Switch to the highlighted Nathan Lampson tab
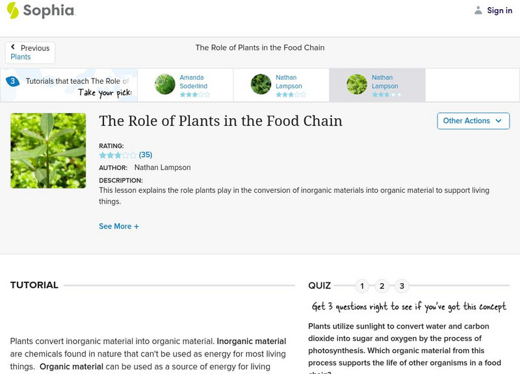Image resolution: width=520 pixels, height=374 pixels. coord(385,82)
